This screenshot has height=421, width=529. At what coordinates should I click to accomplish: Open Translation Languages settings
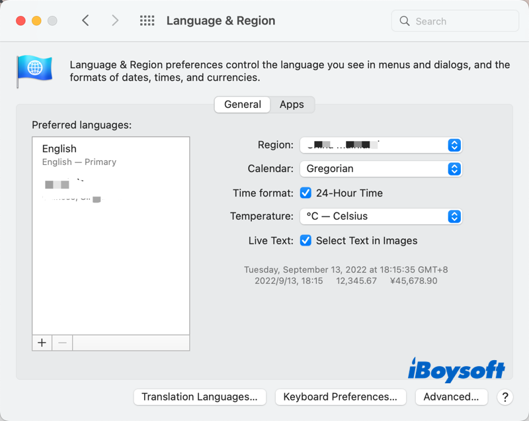click(200, 397)
